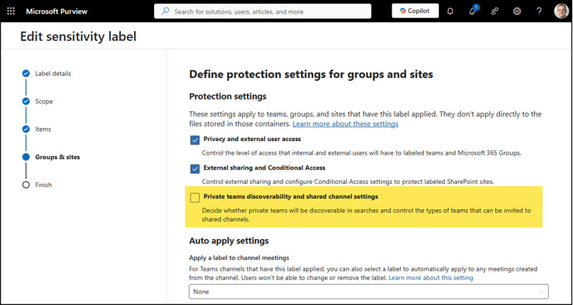Select the Groups & sites step
Screen dimensions: 573x305
point(57,157)
